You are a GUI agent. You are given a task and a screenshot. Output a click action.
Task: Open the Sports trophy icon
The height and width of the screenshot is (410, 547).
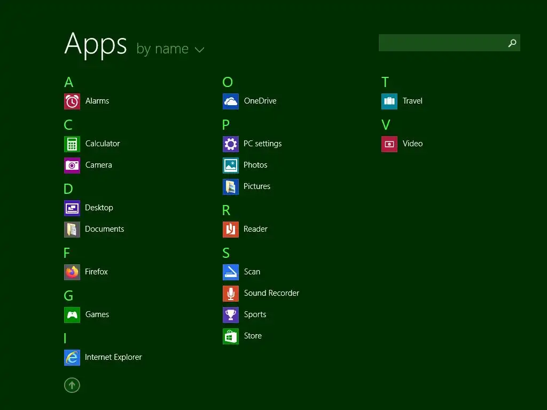coord(231,315)
